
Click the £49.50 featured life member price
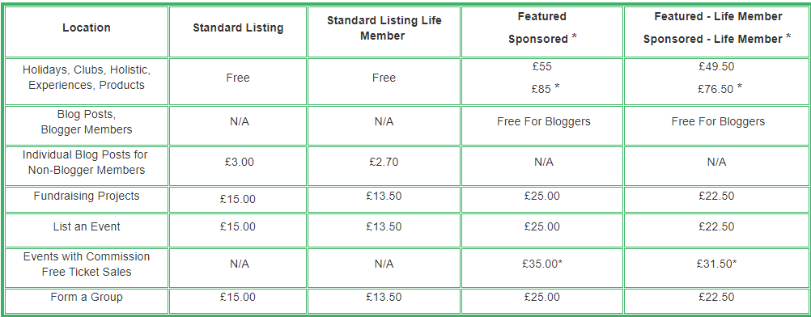[716, 66]
